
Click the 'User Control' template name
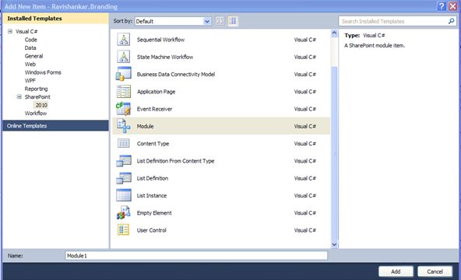click(151, 230)
